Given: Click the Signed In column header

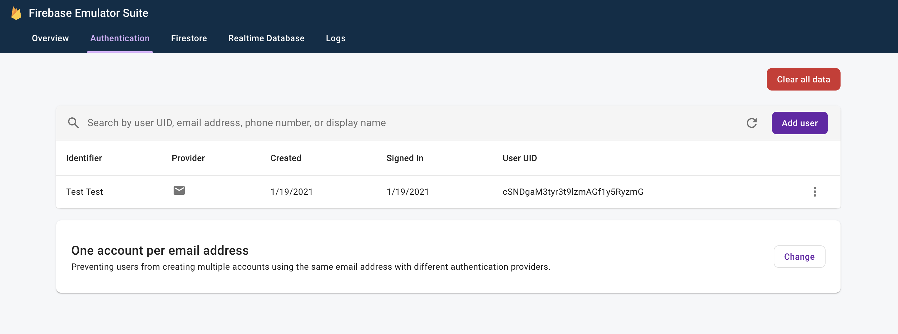Looking at the screenshot, I should point(404,158).
